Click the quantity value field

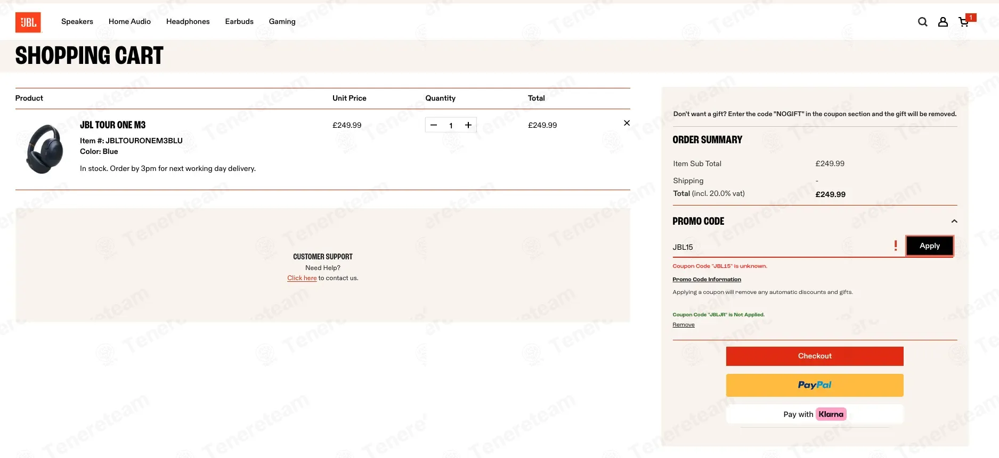(x=451, y=126)
